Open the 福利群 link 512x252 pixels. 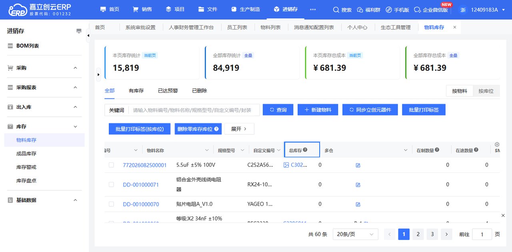(x=368, y=10)
